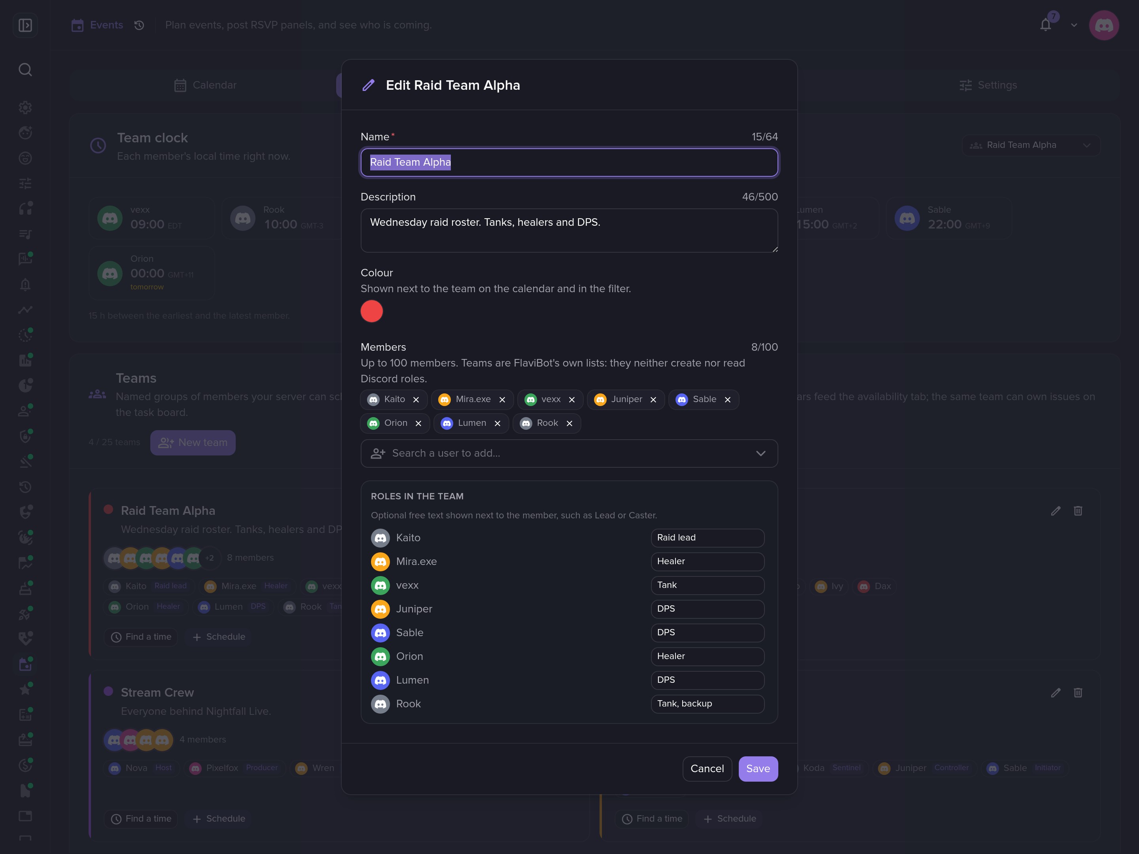Viewport: 1139px width, 854px height.
Task: Remove Sable chip from members
Action: coord(728,399)
